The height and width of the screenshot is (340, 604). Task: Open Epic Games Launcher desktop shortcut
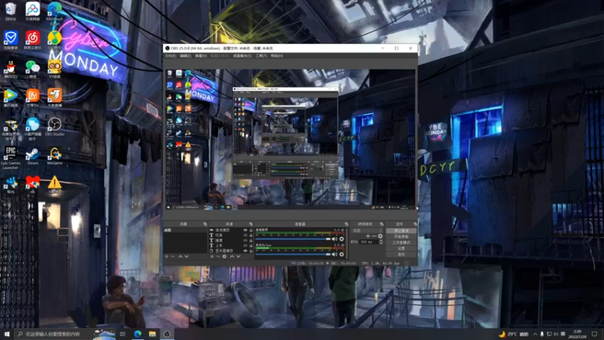(11, 158)
